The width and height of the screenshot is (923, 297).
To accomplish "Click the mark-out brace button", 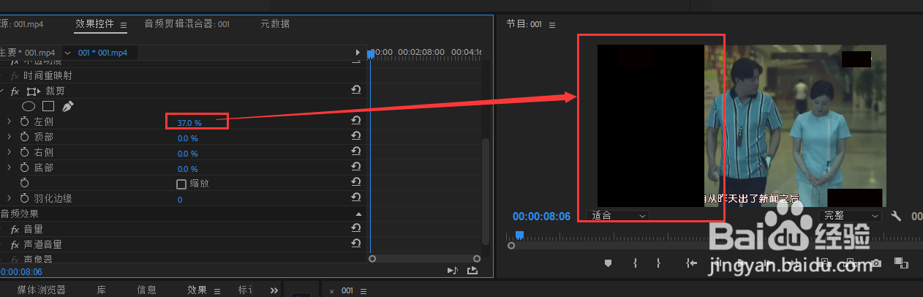I will coord(658,263).
